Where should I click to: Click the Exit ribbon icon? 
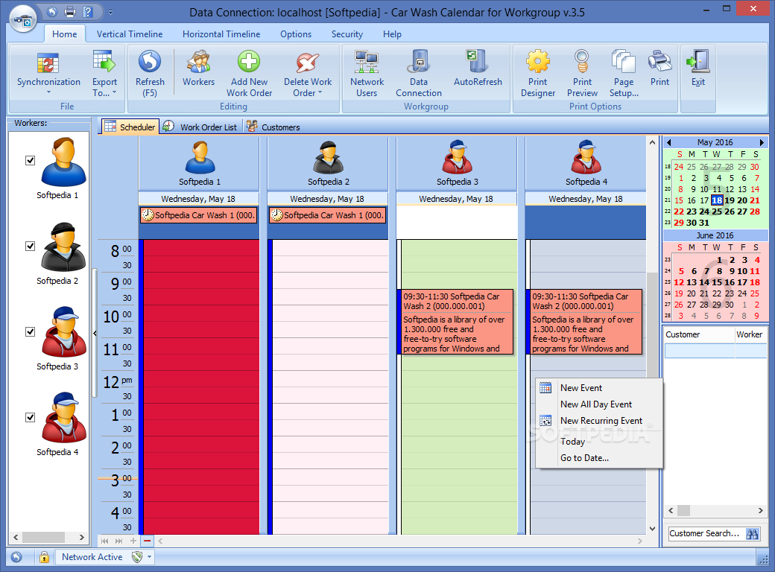[698, 62]
